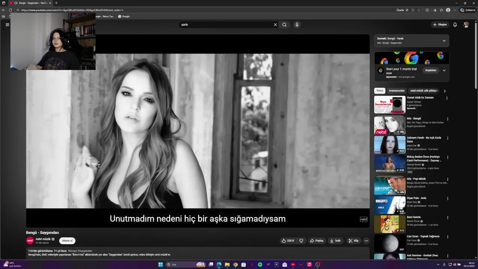Click the #Bengü hashtag link
Image resolution: width=478 pixels, height=269 pixels.
click(72, 251)
